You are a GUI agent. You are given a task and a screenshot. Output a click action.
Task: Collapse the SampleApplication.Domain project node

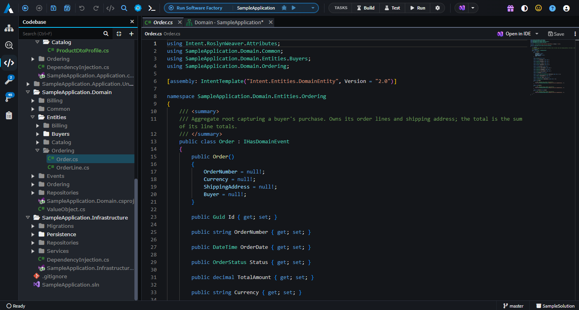(x=28, y=92)
